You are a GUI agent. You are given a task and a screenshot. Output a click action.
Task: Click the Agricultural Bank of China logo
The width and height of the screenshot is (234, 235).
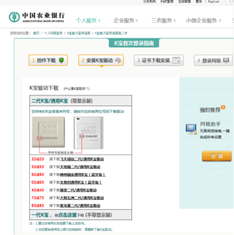click(x=37, y=17)
